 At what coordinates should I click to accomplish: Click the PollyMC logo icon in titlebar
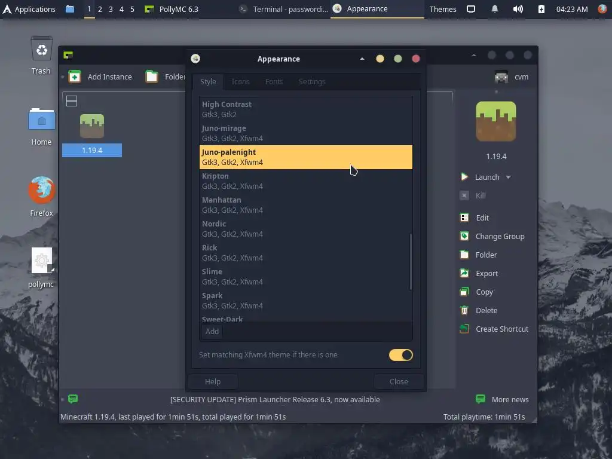coord(68,55)
